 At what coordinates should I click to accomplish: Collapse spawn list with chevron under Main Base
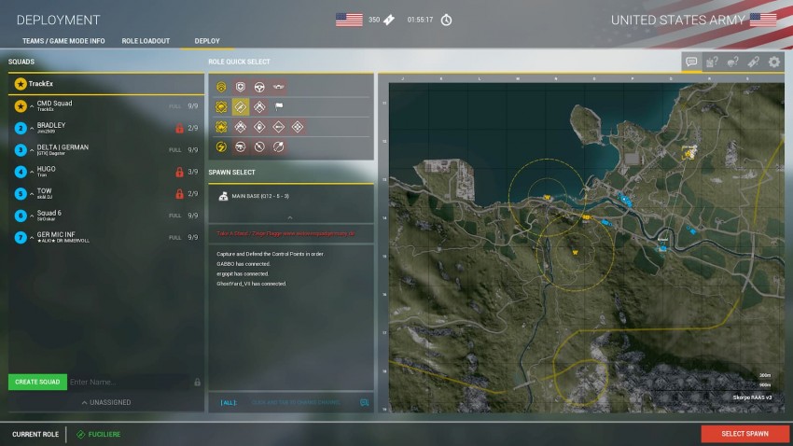point(290,217)
